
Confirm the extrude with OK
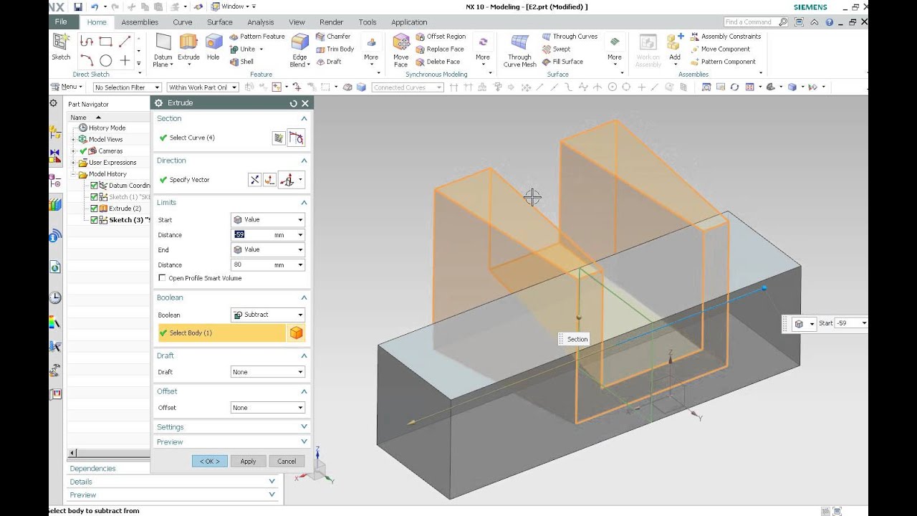(210, 462)
